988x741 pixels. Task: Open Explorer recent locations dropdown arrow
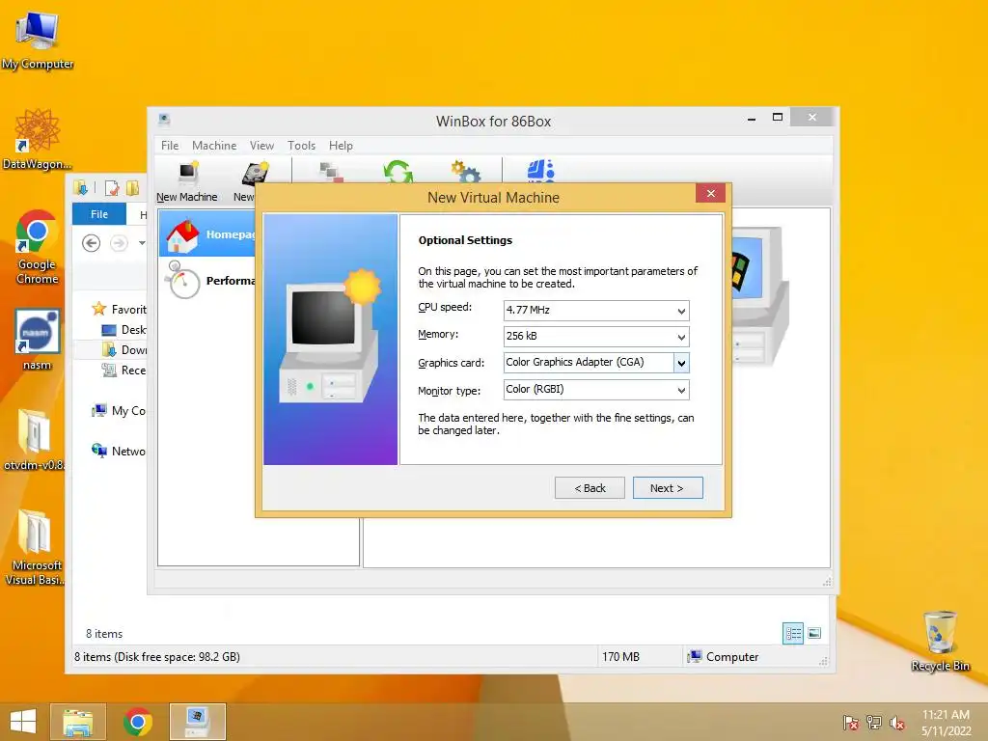[x=142, y=243]
